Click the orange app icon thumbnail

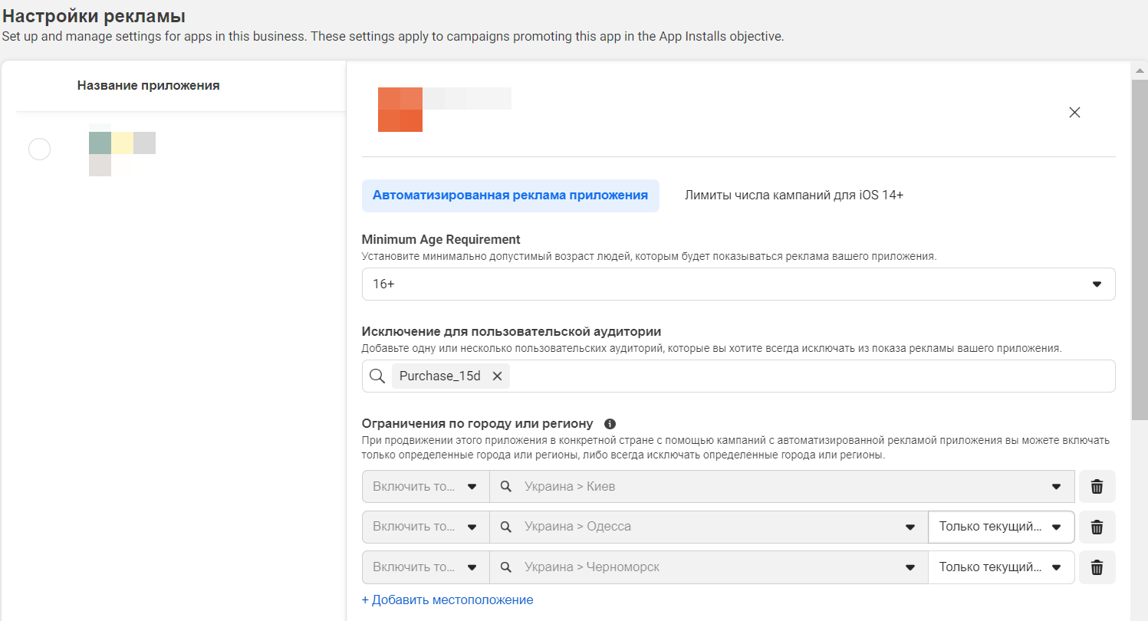400,110
